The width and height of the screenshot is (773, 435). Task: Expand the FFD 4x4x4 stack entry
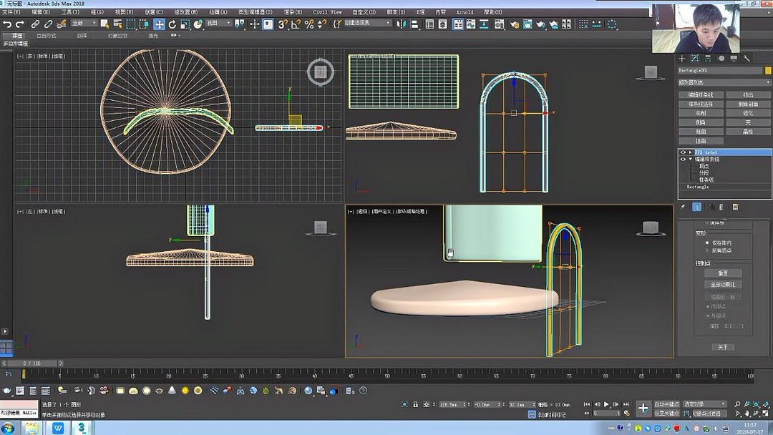(x=689, y=152)
